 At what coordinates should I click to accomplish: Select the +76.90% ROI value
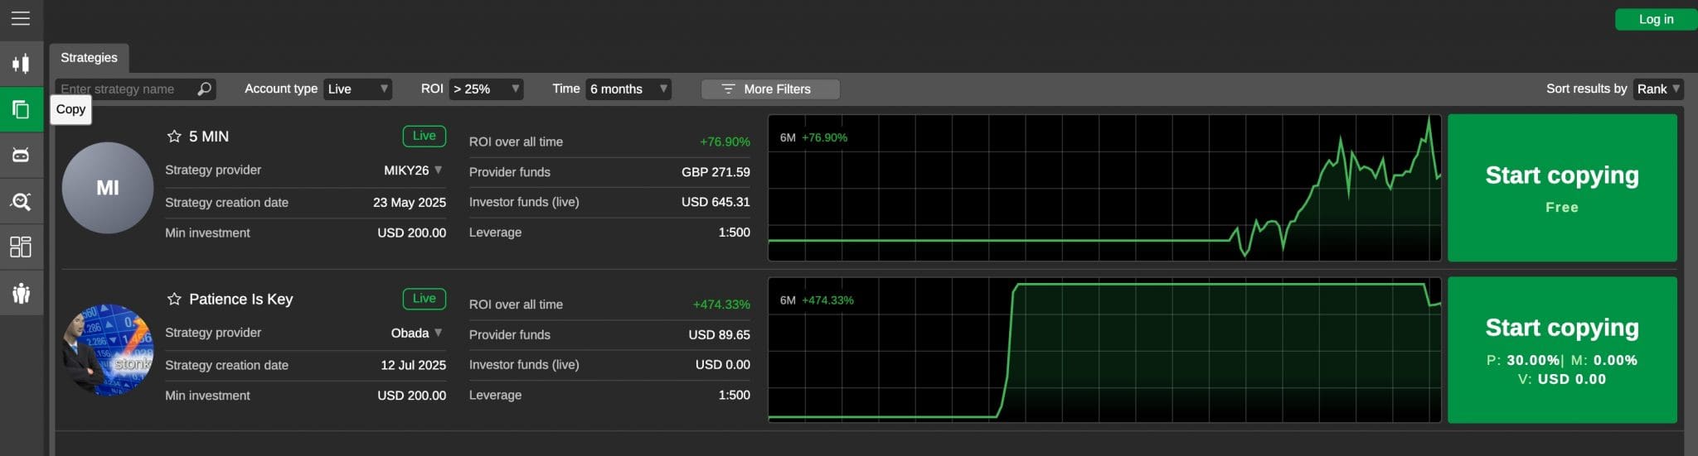pyautogui.click(x=725, y=142)
